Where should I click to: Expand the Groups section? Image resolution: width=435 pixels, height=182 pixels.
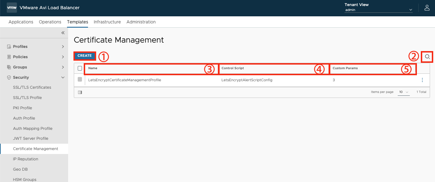pos(63,67)
